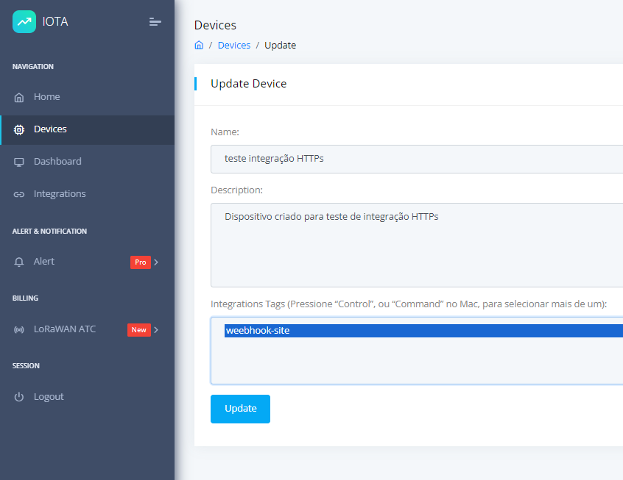623x480 pixels.
Task: Open the Home menu item
Action: [x=87, y=97]
